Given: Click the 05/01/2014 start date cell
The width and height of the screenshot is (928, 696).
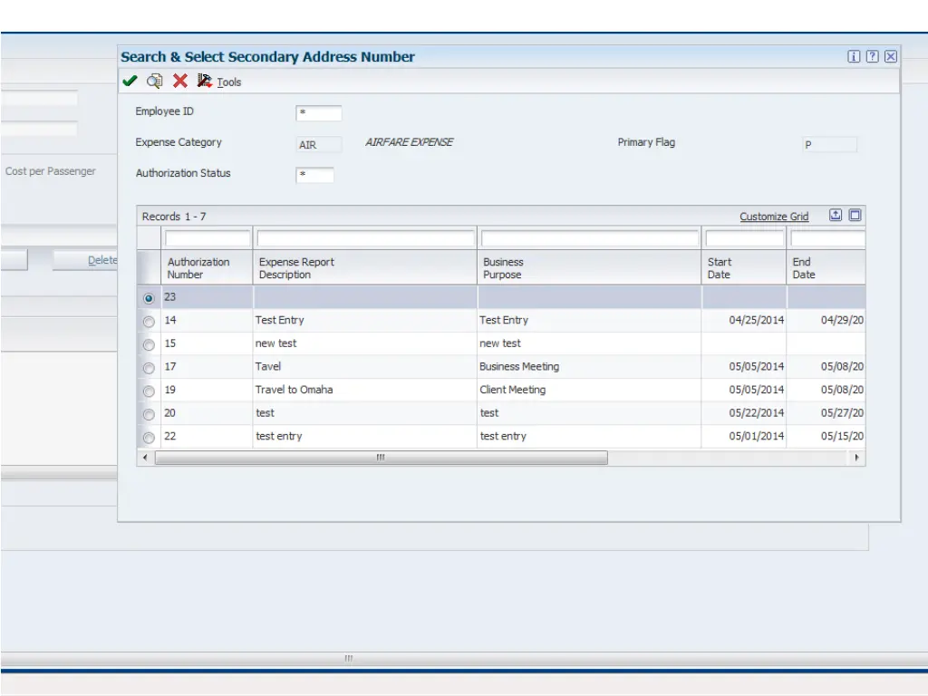Looking at the screenshot, I should [744, 436].
